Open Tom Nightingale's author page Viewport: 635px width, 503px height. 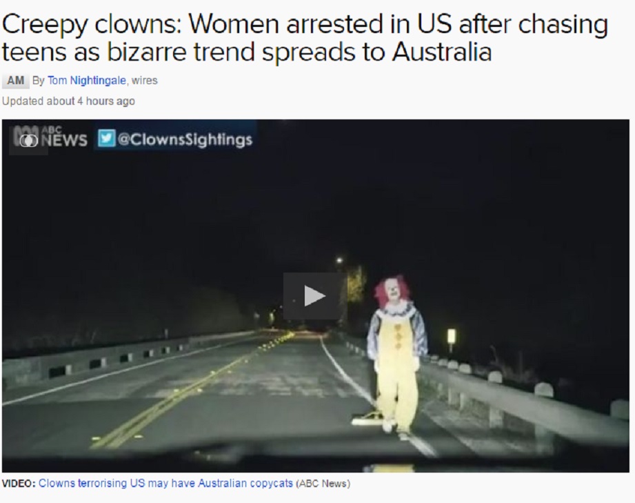(87, 81)
